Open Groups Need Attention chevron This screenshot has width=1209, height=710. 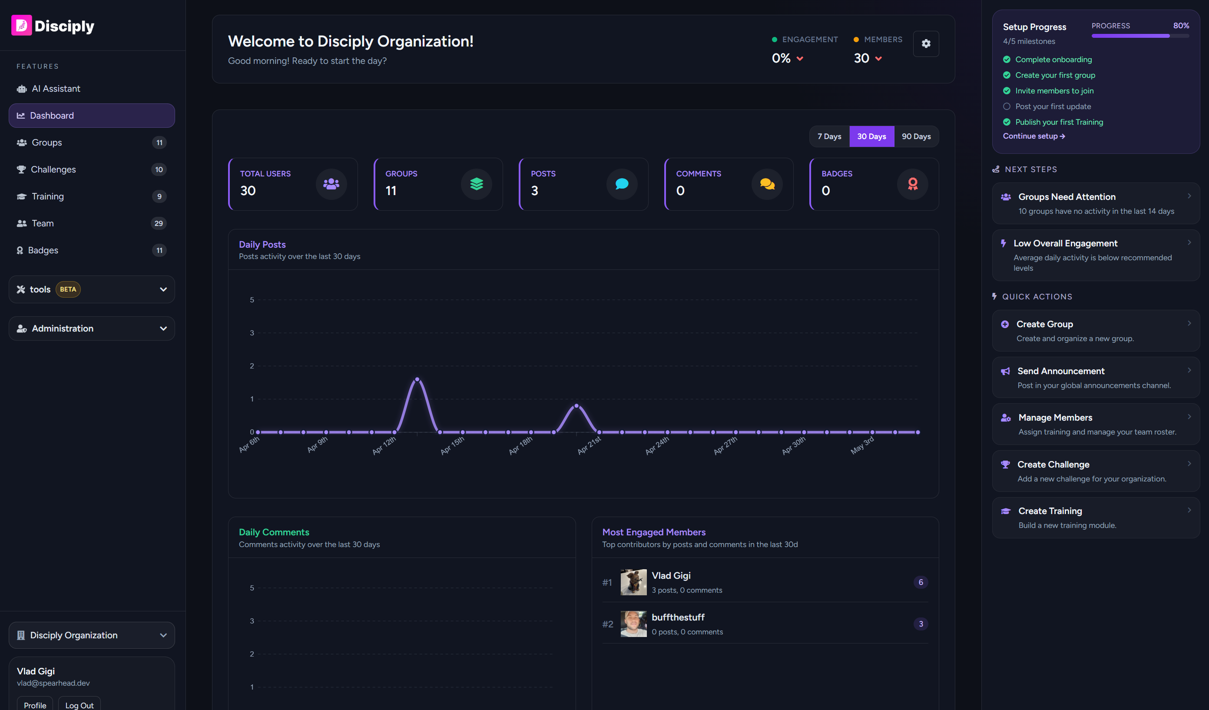point(1189,196)
